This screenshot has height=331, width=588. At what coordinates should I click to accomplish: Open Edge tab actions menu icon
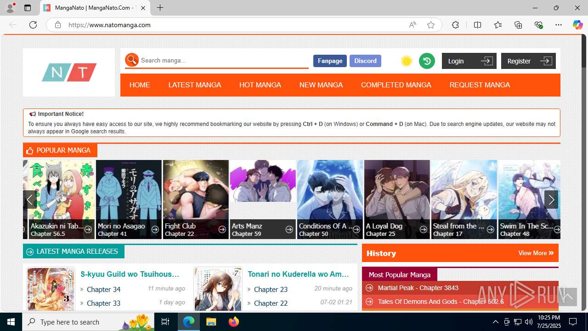click(28, 8)
